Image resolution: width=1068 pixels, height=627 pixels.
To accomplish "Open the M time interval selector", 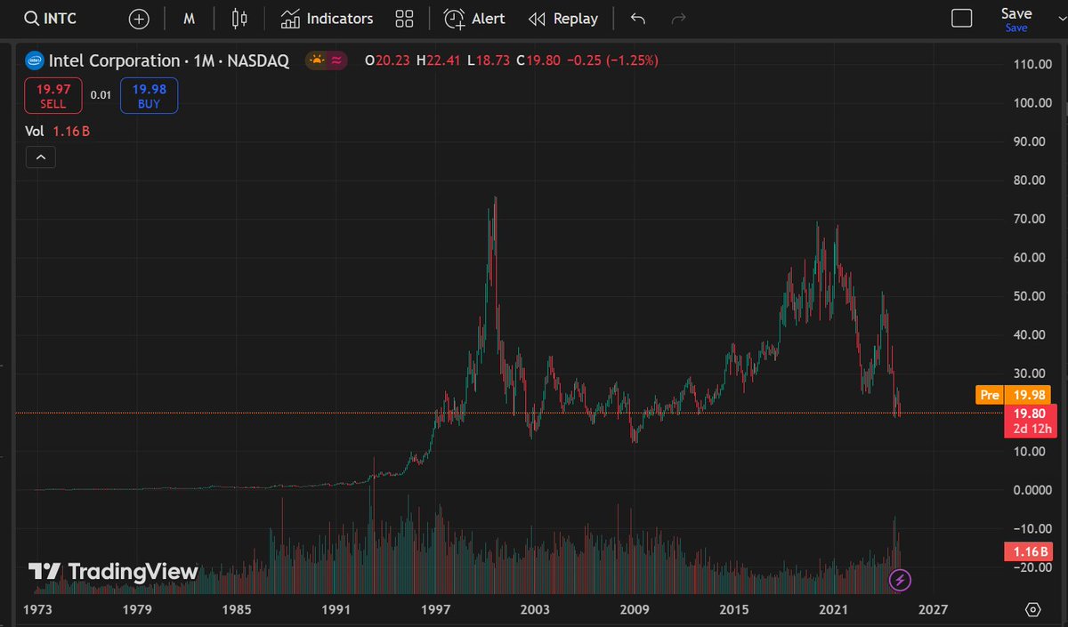I will click(190, 19).
